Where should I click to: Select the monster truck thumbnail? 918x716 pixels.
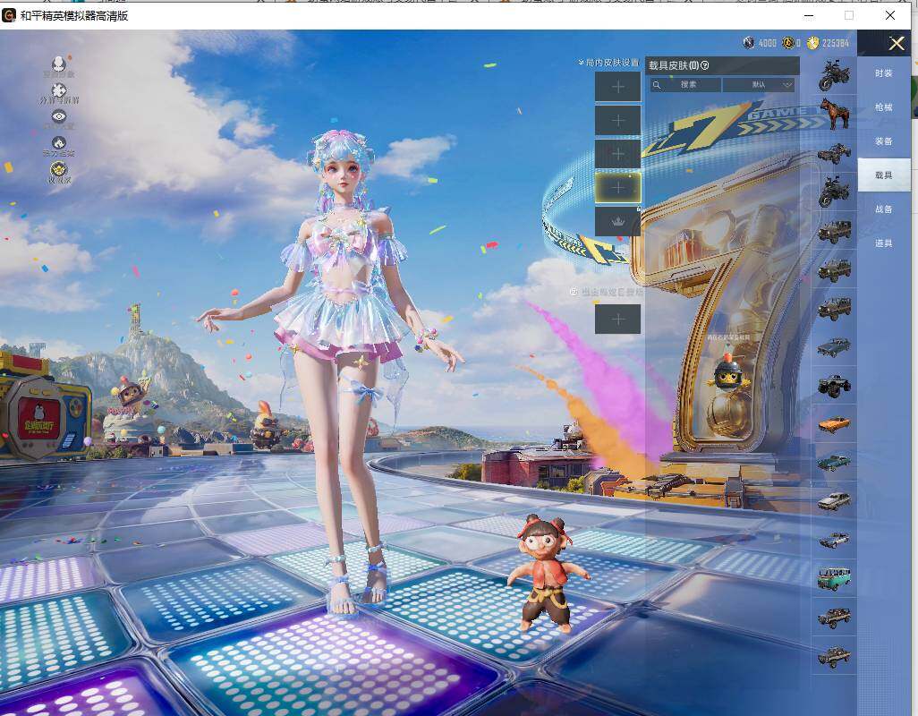[x=834, y=386]
